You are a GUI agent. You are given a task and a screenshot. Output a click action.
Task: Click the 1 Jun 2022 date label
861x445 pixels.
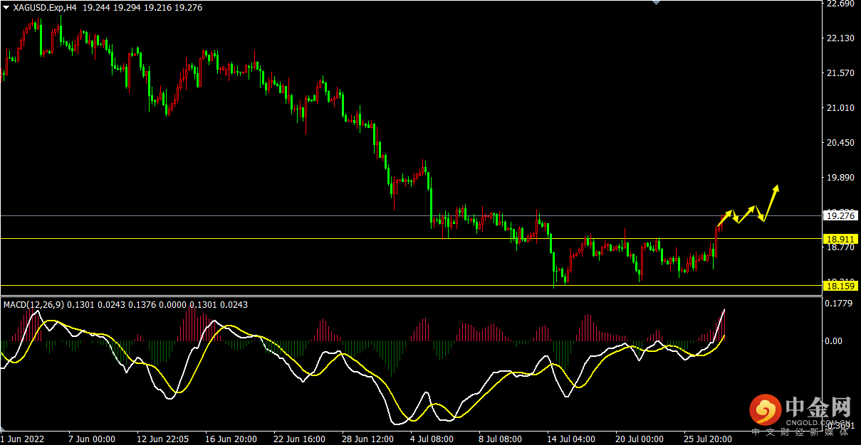[x=24, y=439]
